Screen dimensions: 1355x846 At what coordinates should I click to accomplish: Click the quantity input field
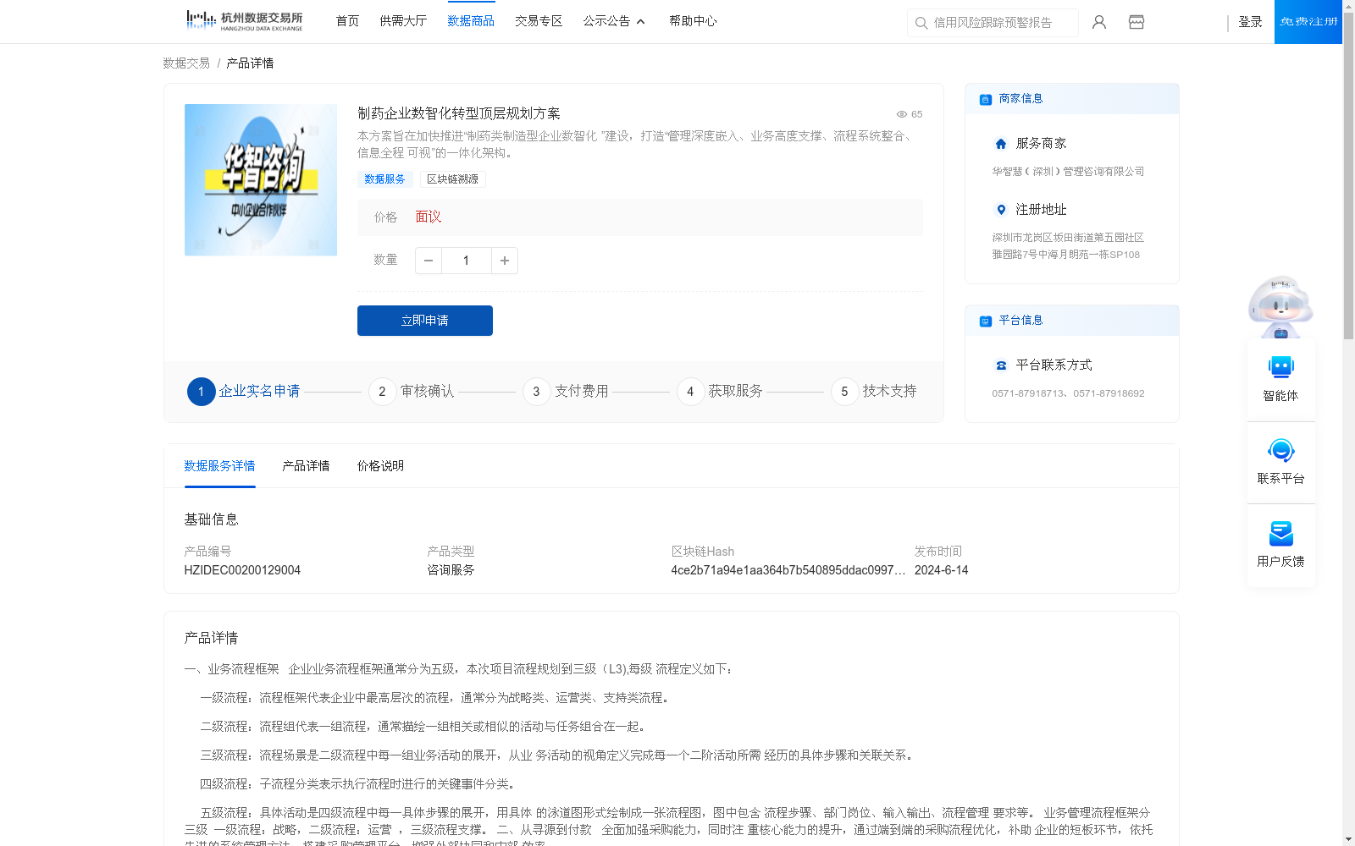click(466, 261)
